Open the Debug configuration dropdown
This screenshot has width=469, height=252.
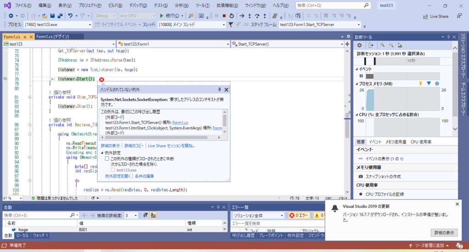pyautogui.click(x=105, y=16)
